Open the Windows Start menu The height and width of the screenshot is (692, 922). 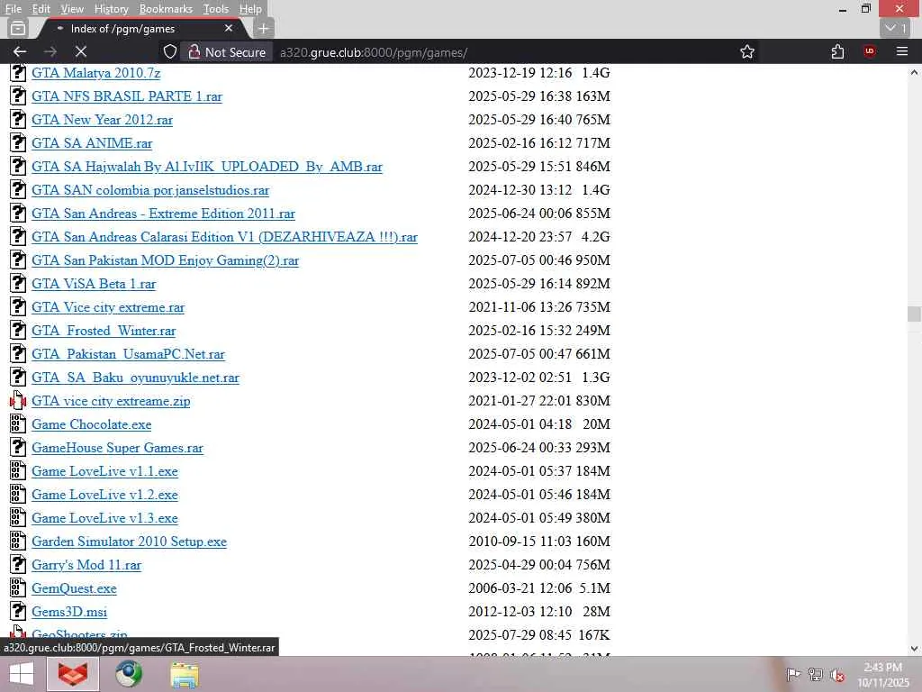coord(22,674)
